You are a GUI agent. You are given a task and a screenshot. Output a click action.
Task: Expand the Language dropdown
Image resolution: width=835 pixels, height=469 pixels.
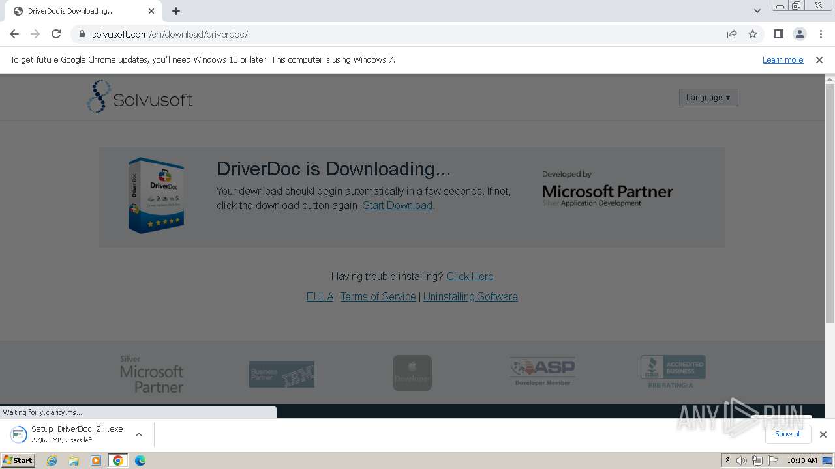[x=708, y=98]
